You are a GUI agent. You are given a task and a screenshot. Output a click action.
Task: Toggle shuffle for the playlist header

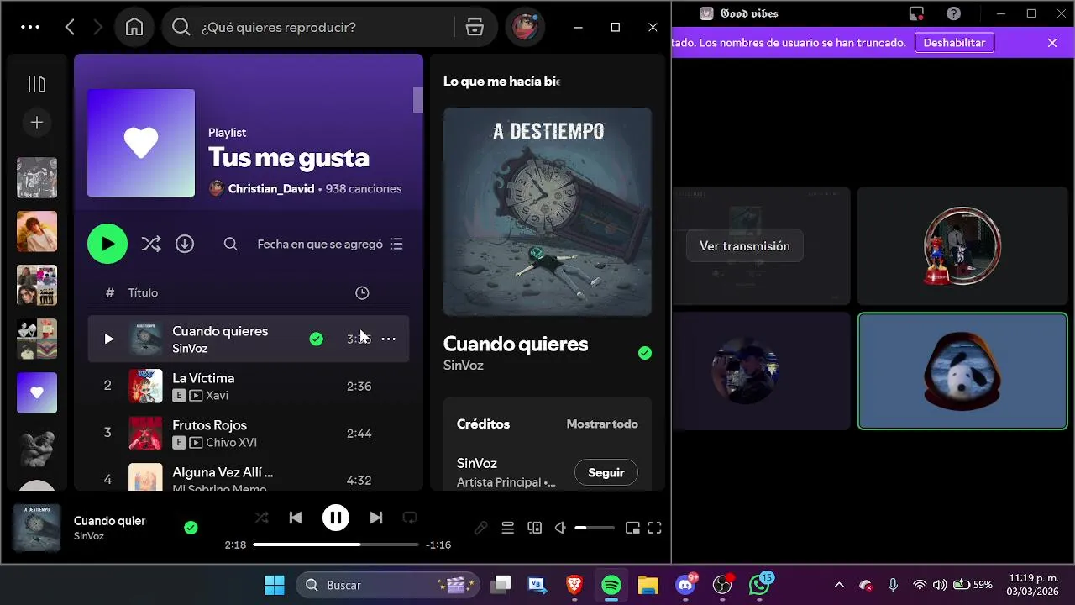pos(151,244)
